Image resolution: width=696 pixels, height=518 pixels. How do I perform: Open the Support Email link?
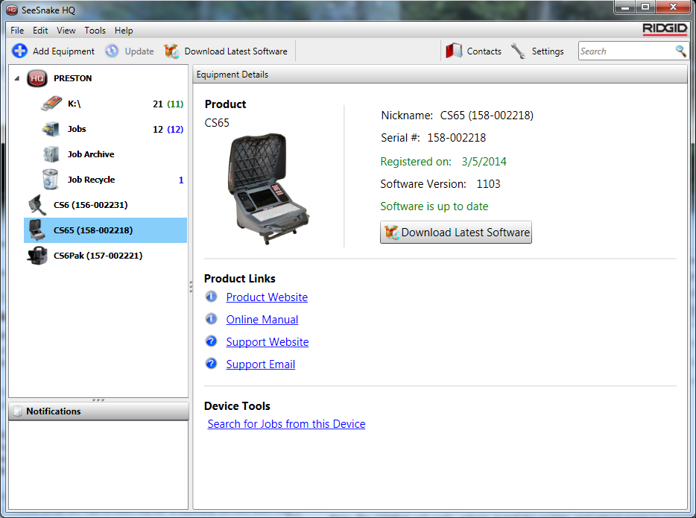point(261,364)
